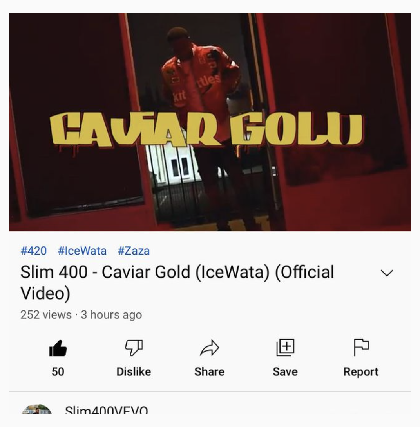Viewport: 420px width, 427px height.
Task: Tap the report flag icon
Action: pos(361,348)
